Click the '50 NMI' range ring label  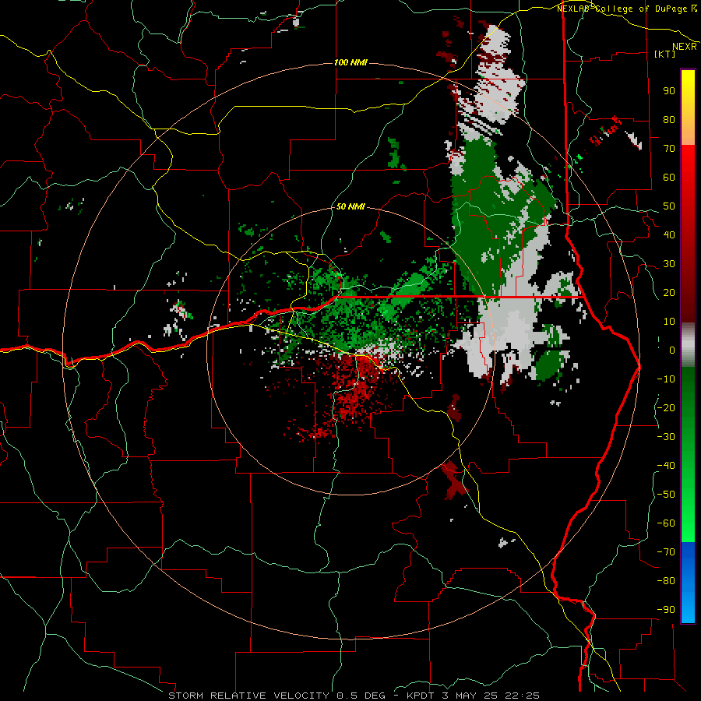click(x=351, y=206)
